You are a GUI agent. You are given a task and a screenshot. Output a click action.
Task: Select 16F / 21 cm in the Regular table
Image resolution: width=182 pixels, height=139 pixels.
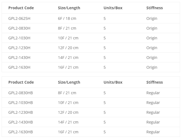[x=68, y=132]
